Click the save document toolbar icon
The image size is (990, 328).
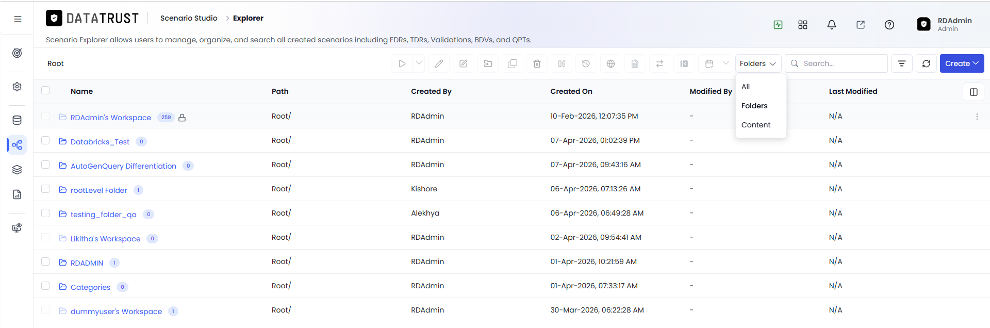(635, 63)
